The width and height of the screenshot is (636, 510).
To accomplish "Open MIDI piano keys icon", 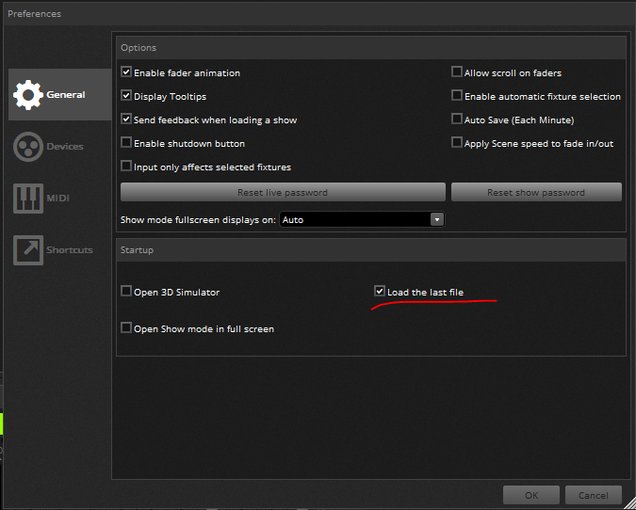I will [28, 199].
